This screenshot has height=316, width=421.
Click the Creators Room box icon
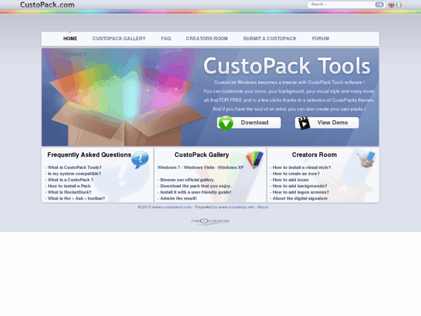[x=366, y=159]
